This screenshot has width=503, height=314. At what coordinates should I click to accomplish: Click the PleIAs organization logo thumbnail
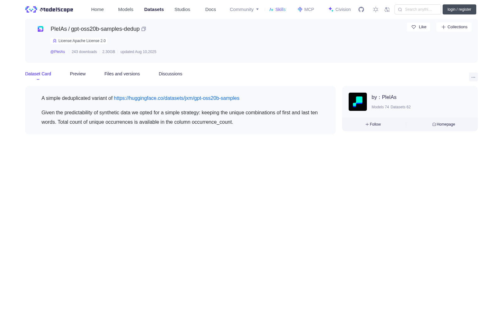[x=358, y=102]
